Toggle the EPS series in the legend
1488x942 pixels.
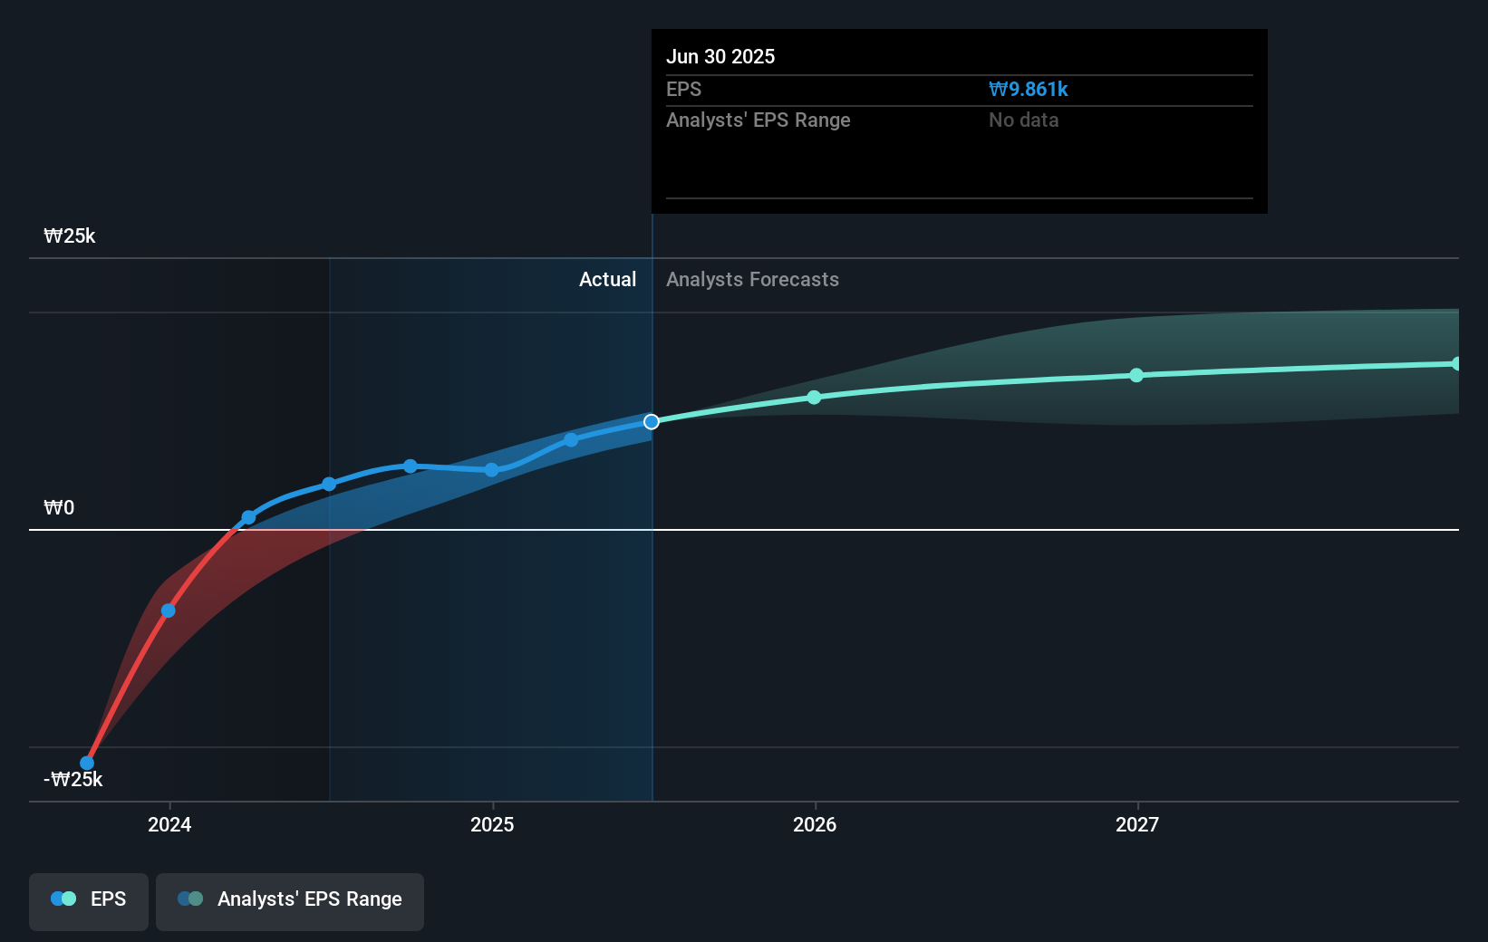click(x=88, y=899)
